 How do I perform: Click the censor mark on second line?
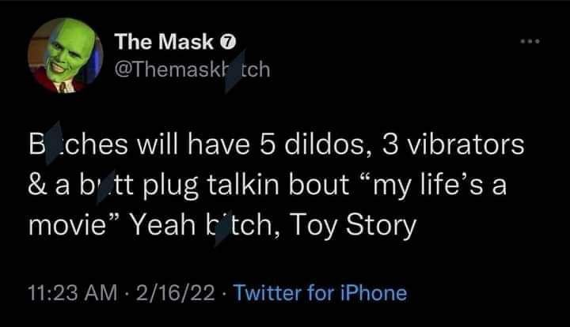pos(107,187)
